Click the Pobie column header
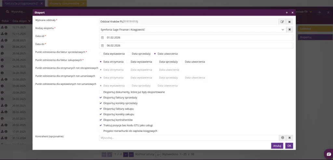333x160 pixels. click(x=5, y=21)
